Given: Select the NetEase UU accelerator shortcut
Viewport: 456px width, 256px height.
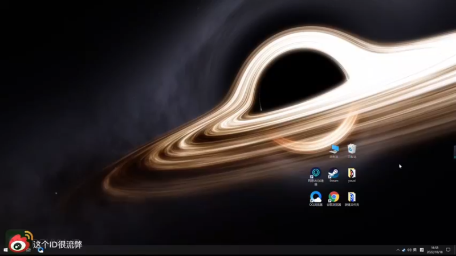Looking at the screenshot, I should pos(316,176).
